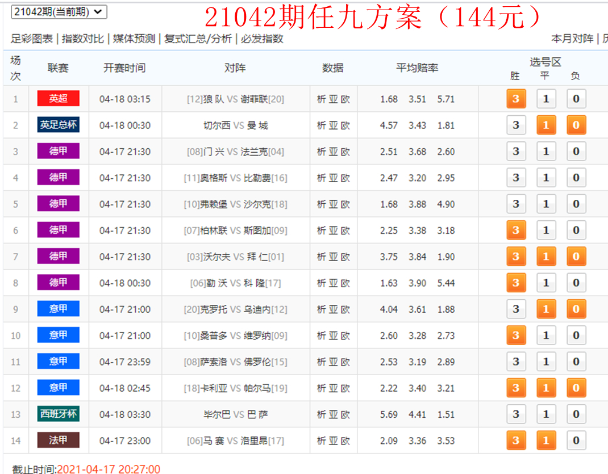The image size is (608, 474).
Task: Toggle loss (0) for match 1 狼队
Action: click(576, 99)
